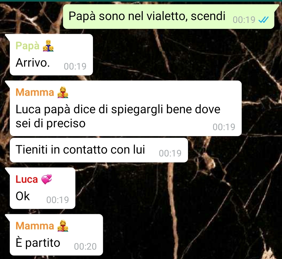
Task: Tap the pink hearts emoji next to Luca
Action: click(46, 179)
